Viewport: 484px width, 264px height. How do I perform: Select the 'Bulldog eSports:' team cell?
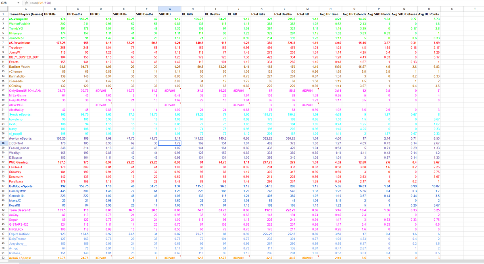pos(25,186)
